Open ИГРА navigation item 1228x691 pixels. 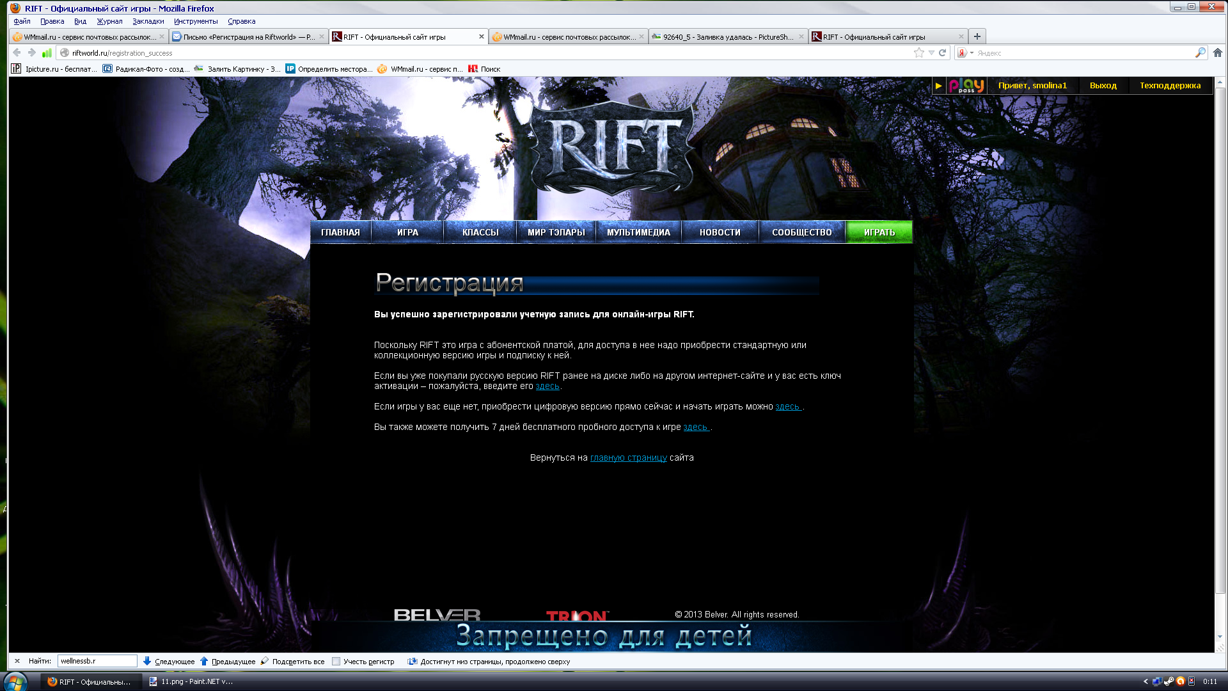pyautogui.click(x=407, y=232)
